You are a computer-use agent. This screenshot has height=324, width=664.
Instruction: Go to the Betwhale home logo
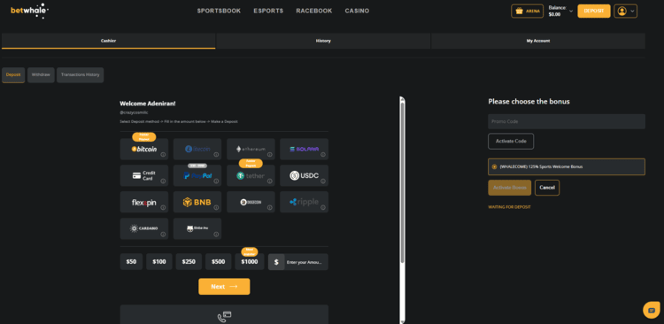click(29, 11)
